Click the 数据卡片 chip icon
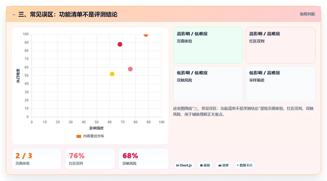Screen dimensions: 327x181 238,165
